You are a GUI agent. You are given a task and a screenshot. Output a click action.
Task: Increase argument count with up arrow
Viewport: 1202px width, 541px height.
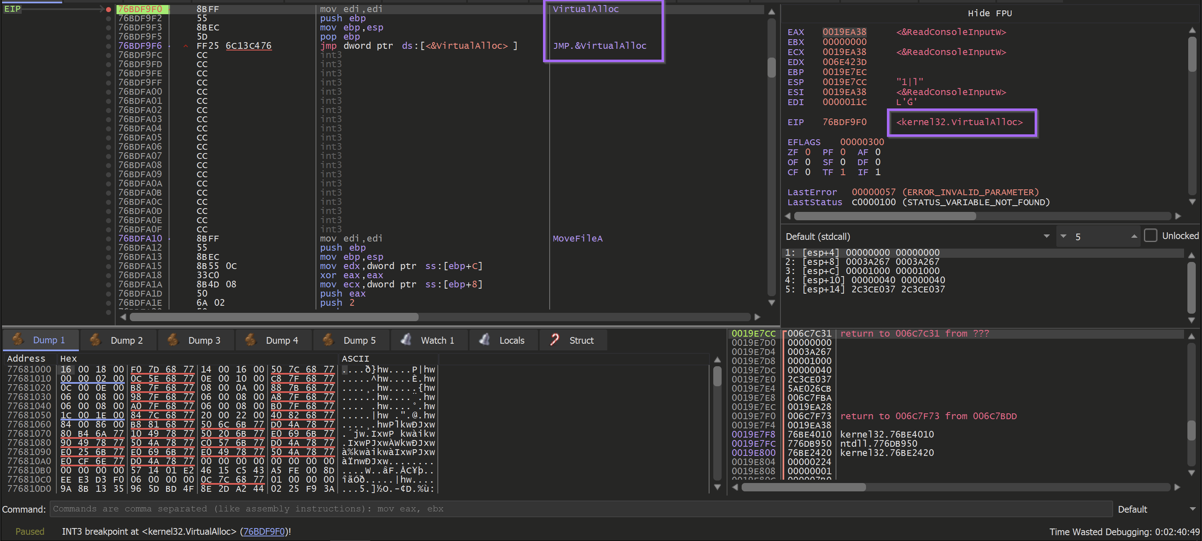click(x=1134, y=237)
